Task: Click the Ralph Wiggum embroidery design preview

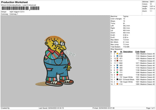Action: point(56,61)
